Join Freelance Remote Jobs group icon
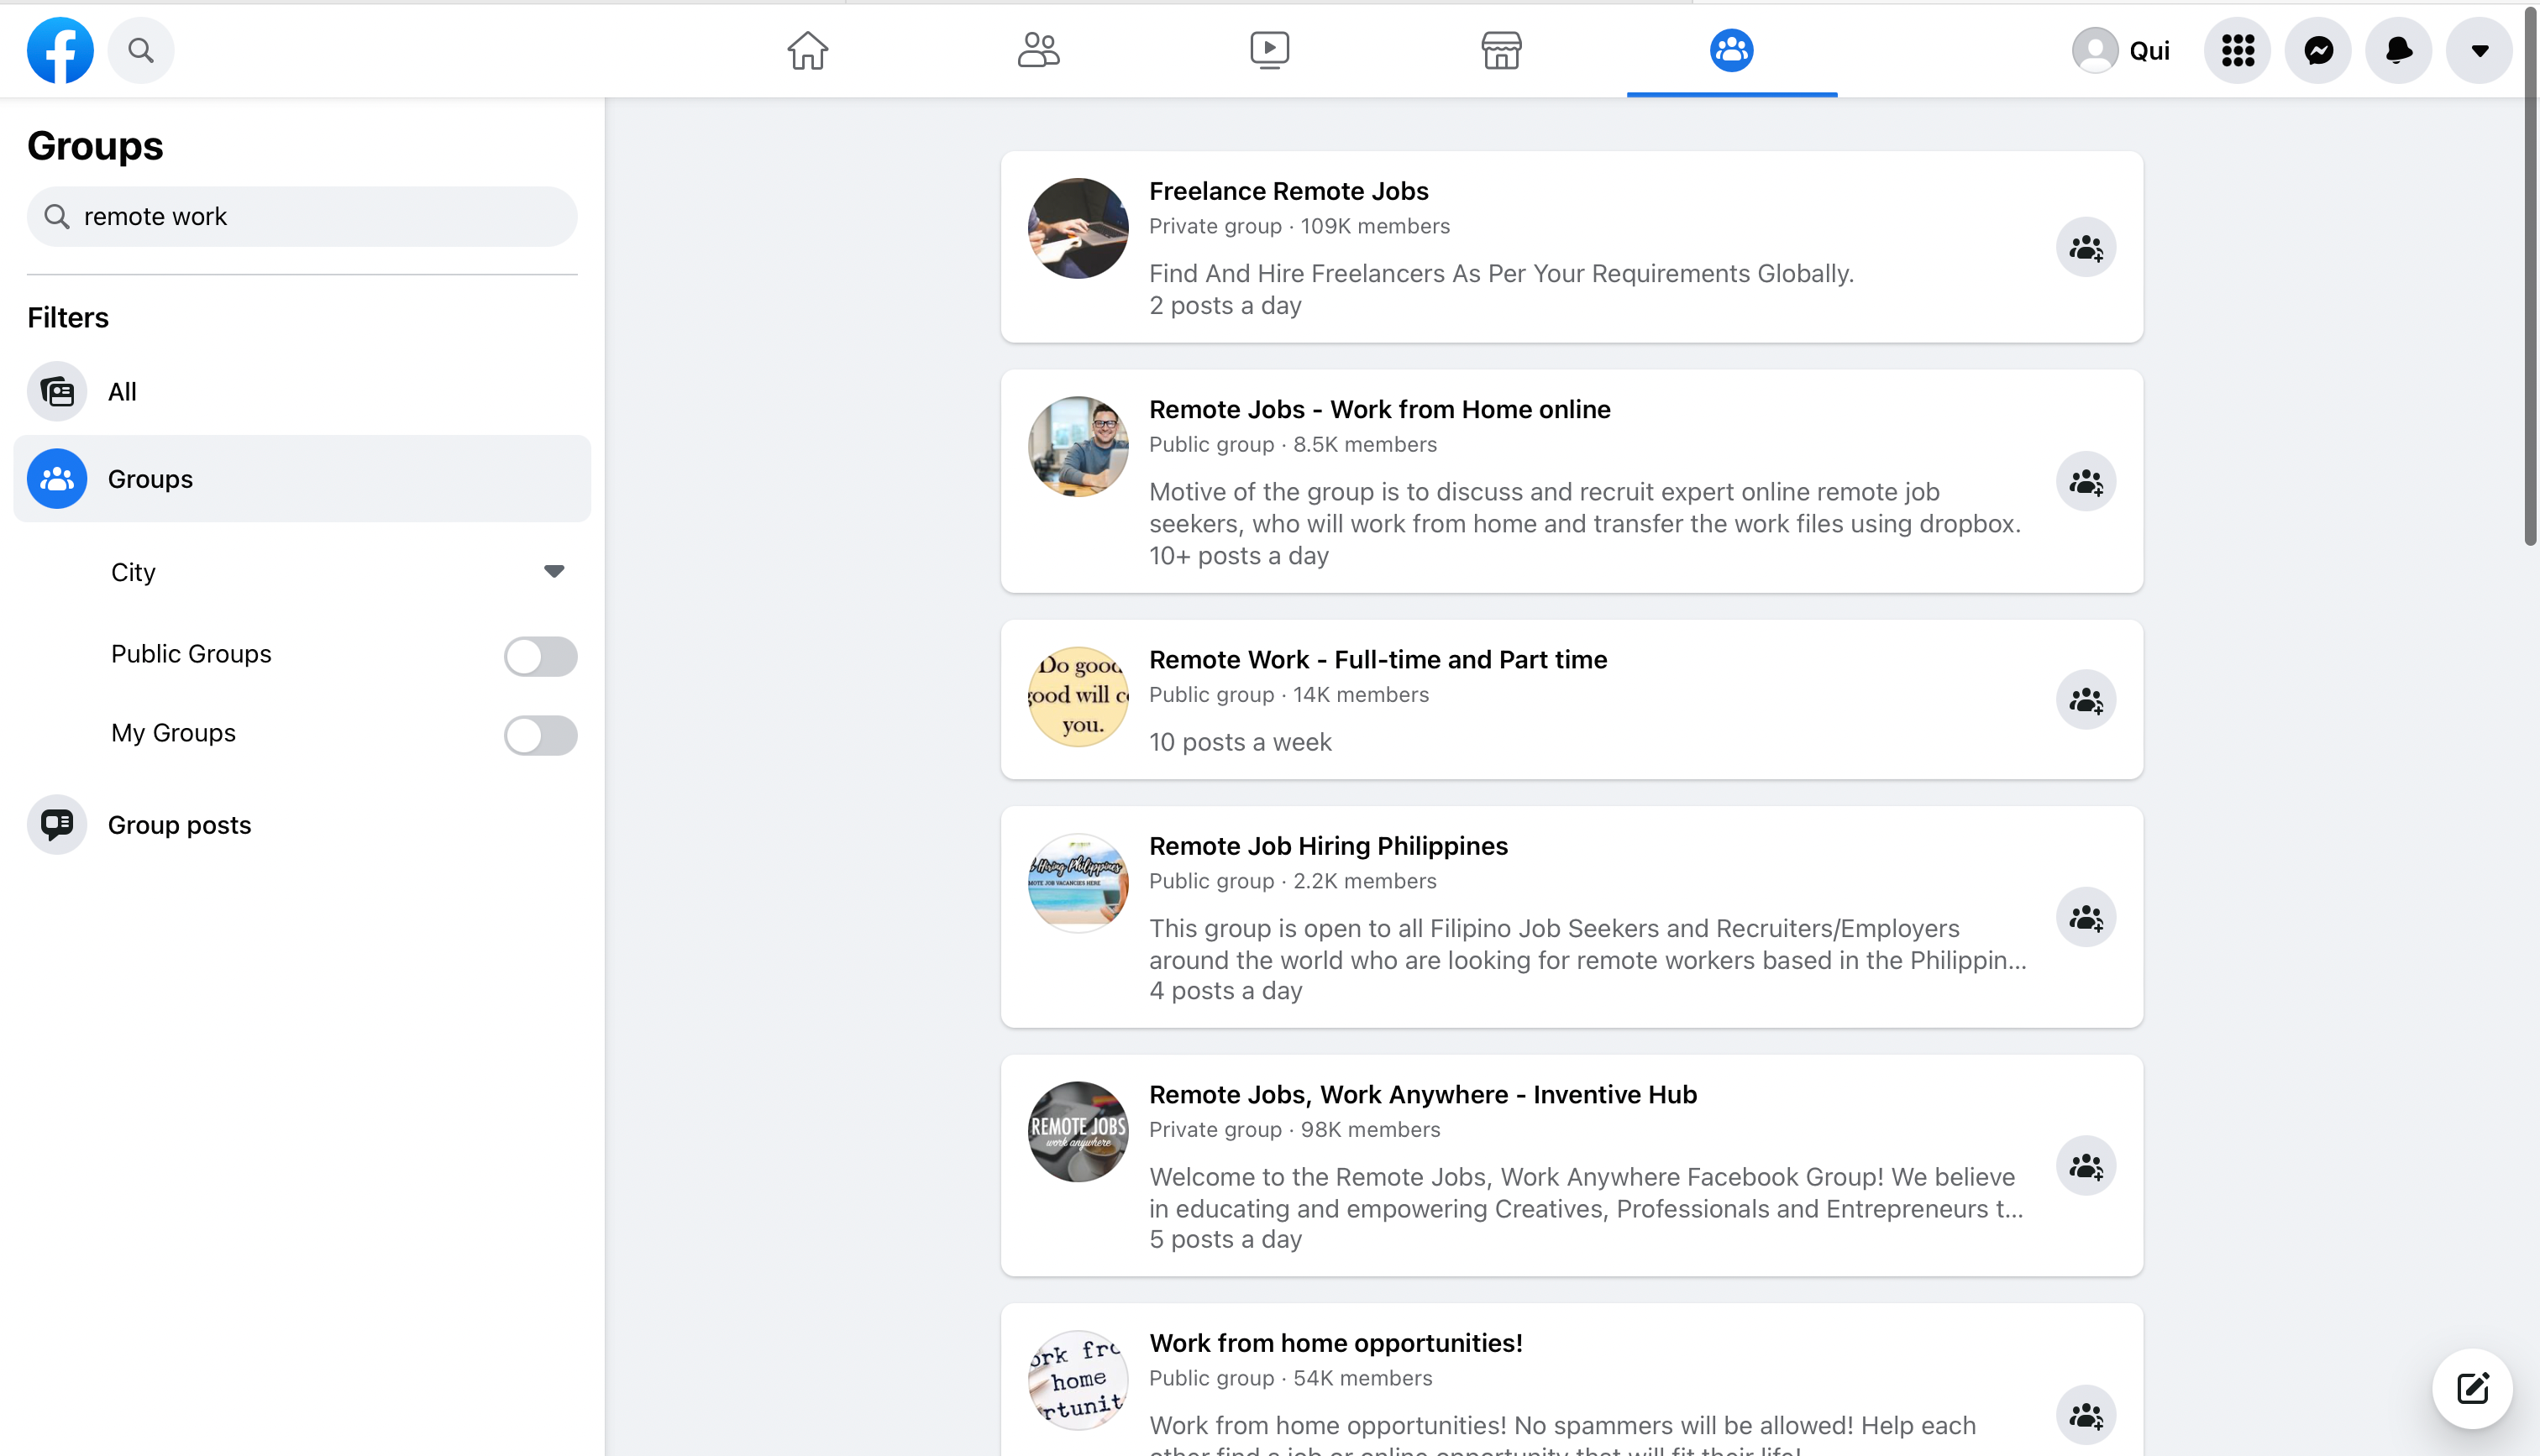Image resolution: width=2540 pixels, height=1456 pixels. click(x=2085, y=247)
